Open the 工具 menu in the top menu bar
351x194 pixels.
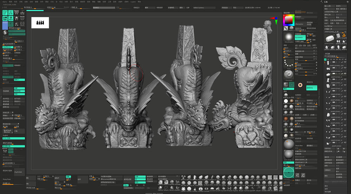click(110, 1)
